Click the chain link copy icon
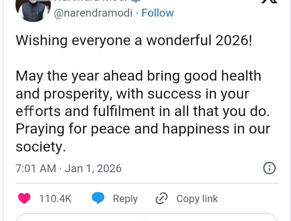This screenshot has height=221, width=291. [x=161, y=198]
